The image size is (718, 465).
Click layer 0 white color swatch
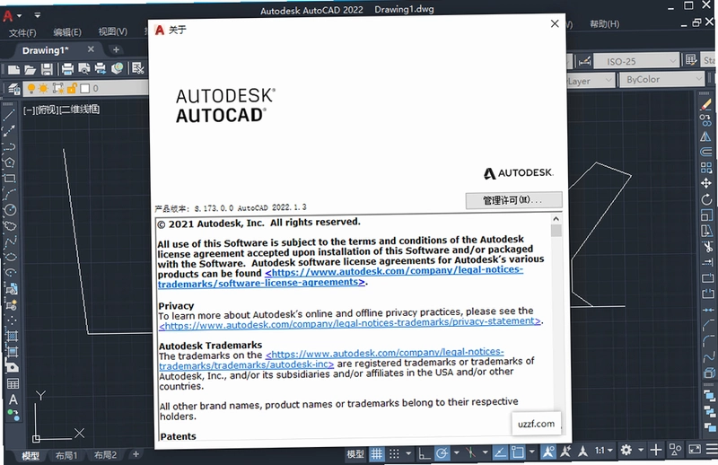pos(85,88)
